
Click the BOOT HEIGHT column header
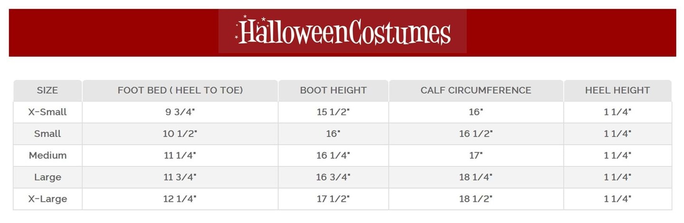(333, 90)
